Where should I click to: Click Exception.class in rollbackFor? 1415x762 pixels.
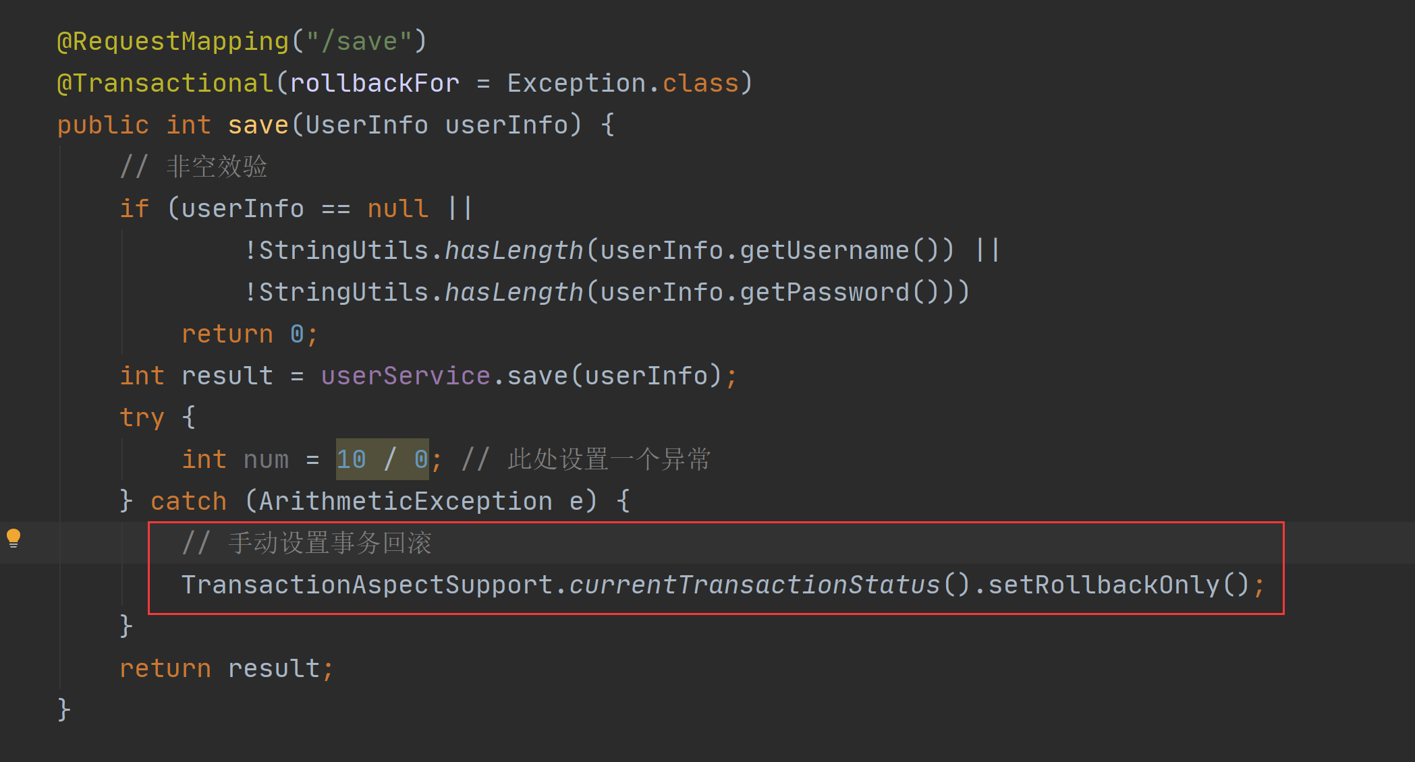coord(623,83)
